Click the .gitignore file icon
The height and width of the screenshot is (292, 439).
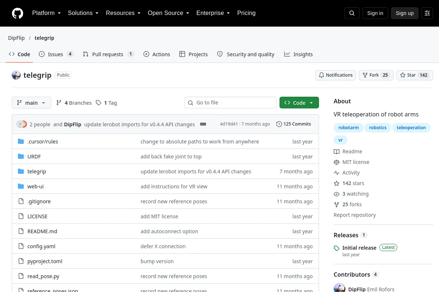click(x=21, y=201)
